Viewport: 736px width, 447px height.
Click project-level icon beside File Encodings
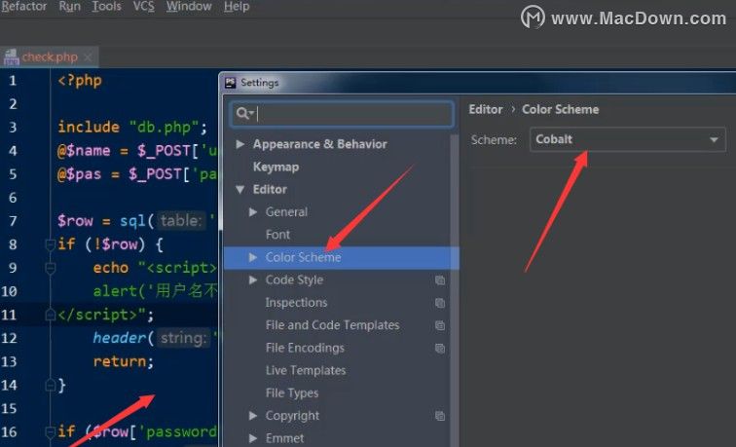tap(440, 349)
